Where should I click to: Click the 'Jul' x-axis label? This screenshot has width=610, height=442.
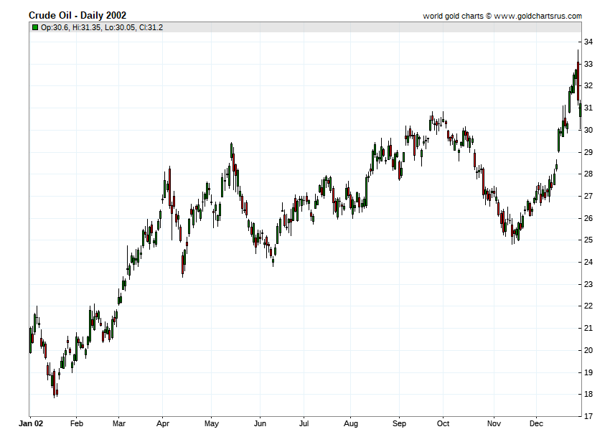[x=304, y=423]
